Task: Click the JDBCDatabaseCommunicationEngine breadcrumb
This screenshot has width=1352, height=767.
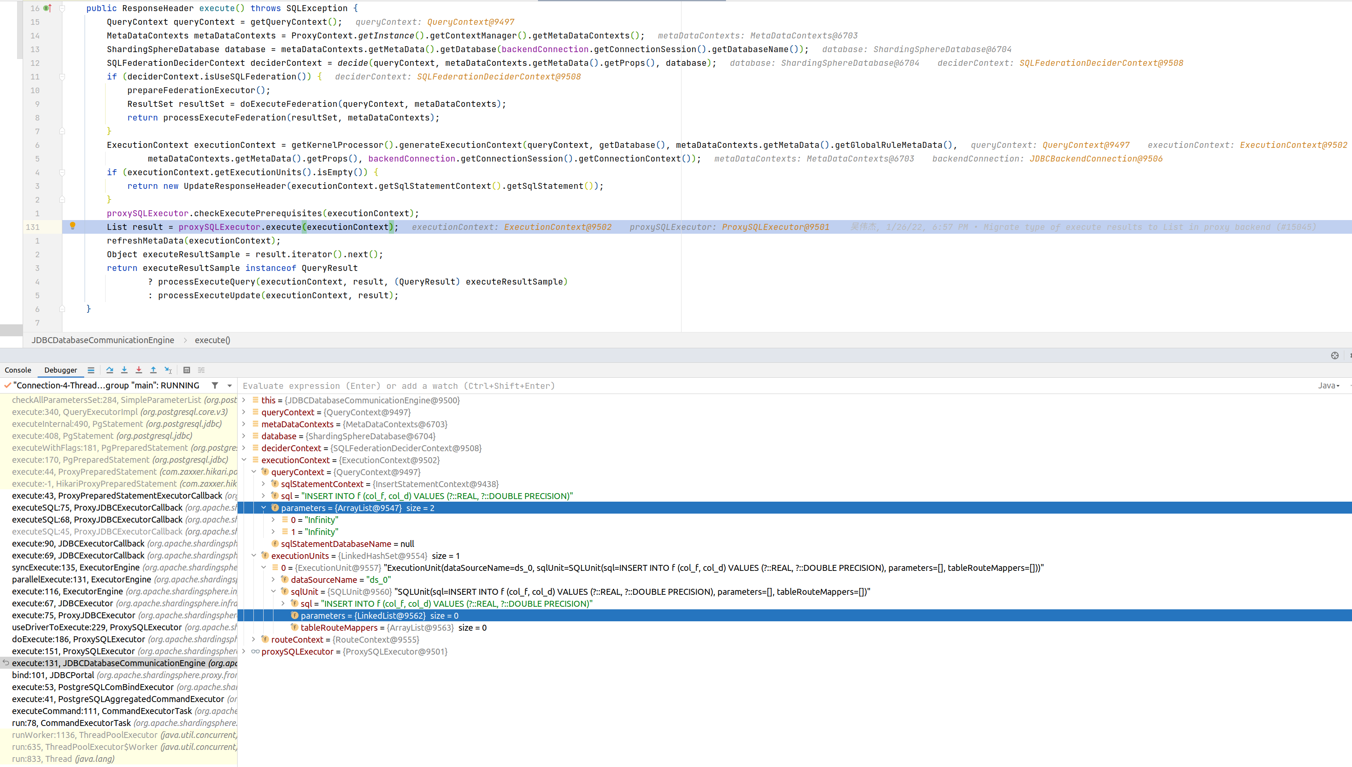Action: (103, 340)
